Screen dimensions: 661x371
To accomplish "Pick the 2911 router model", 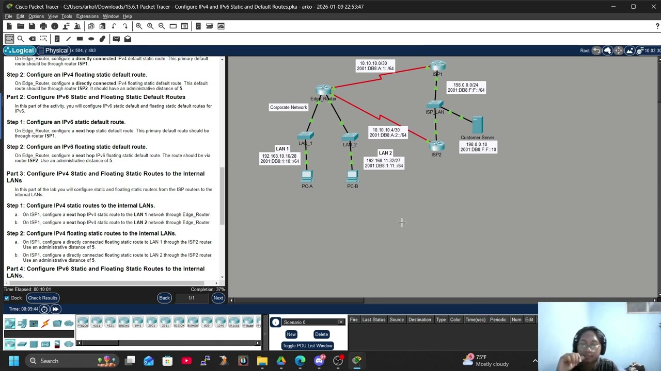I will 165,323.
